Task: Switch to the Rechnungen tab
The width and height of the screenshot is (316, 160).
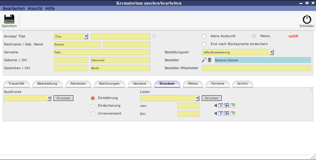Action: pyautogui.click(x=109, y=84)
